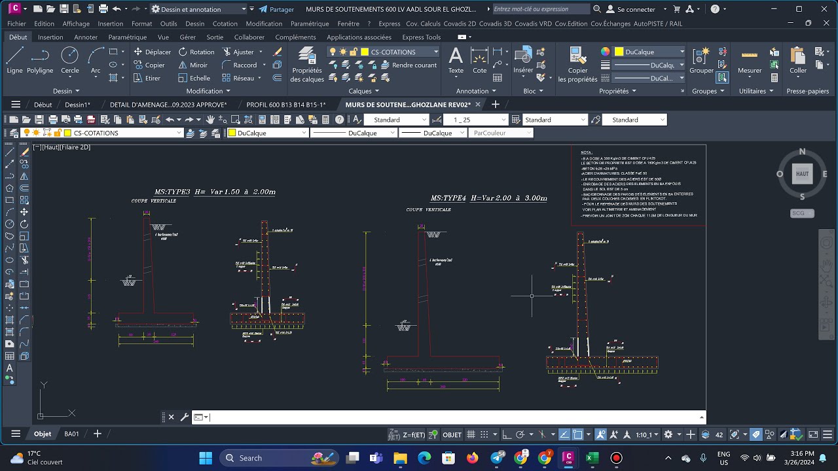Toggle OBJET model space button
This screenshot has height=471, width=838.
[x=452, y=434]
